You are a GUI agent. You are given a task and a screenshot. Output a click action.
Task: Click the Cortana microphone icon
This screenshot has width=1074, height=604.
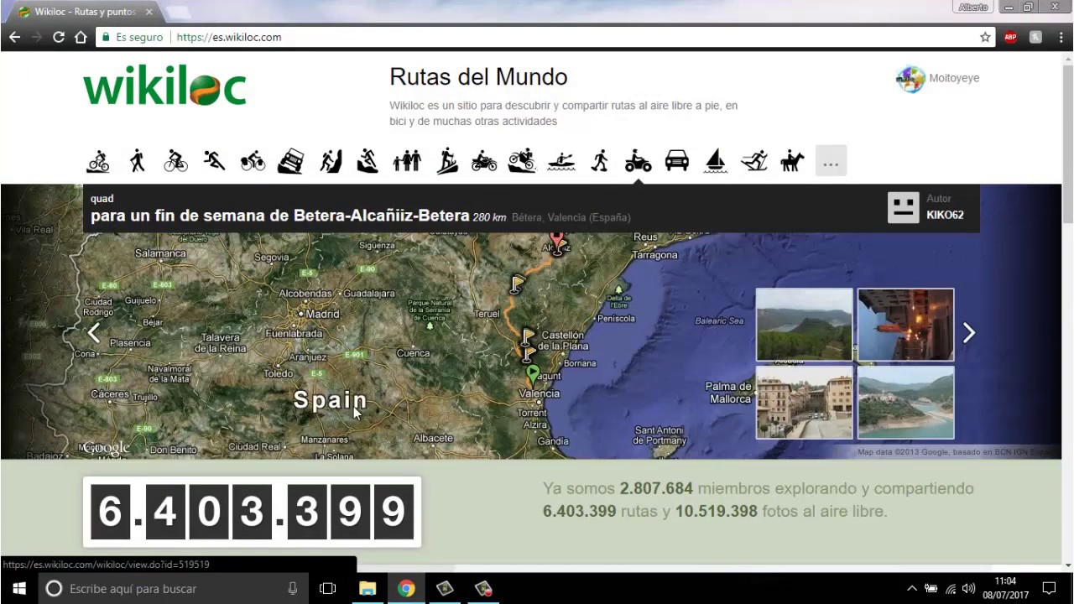293,588
